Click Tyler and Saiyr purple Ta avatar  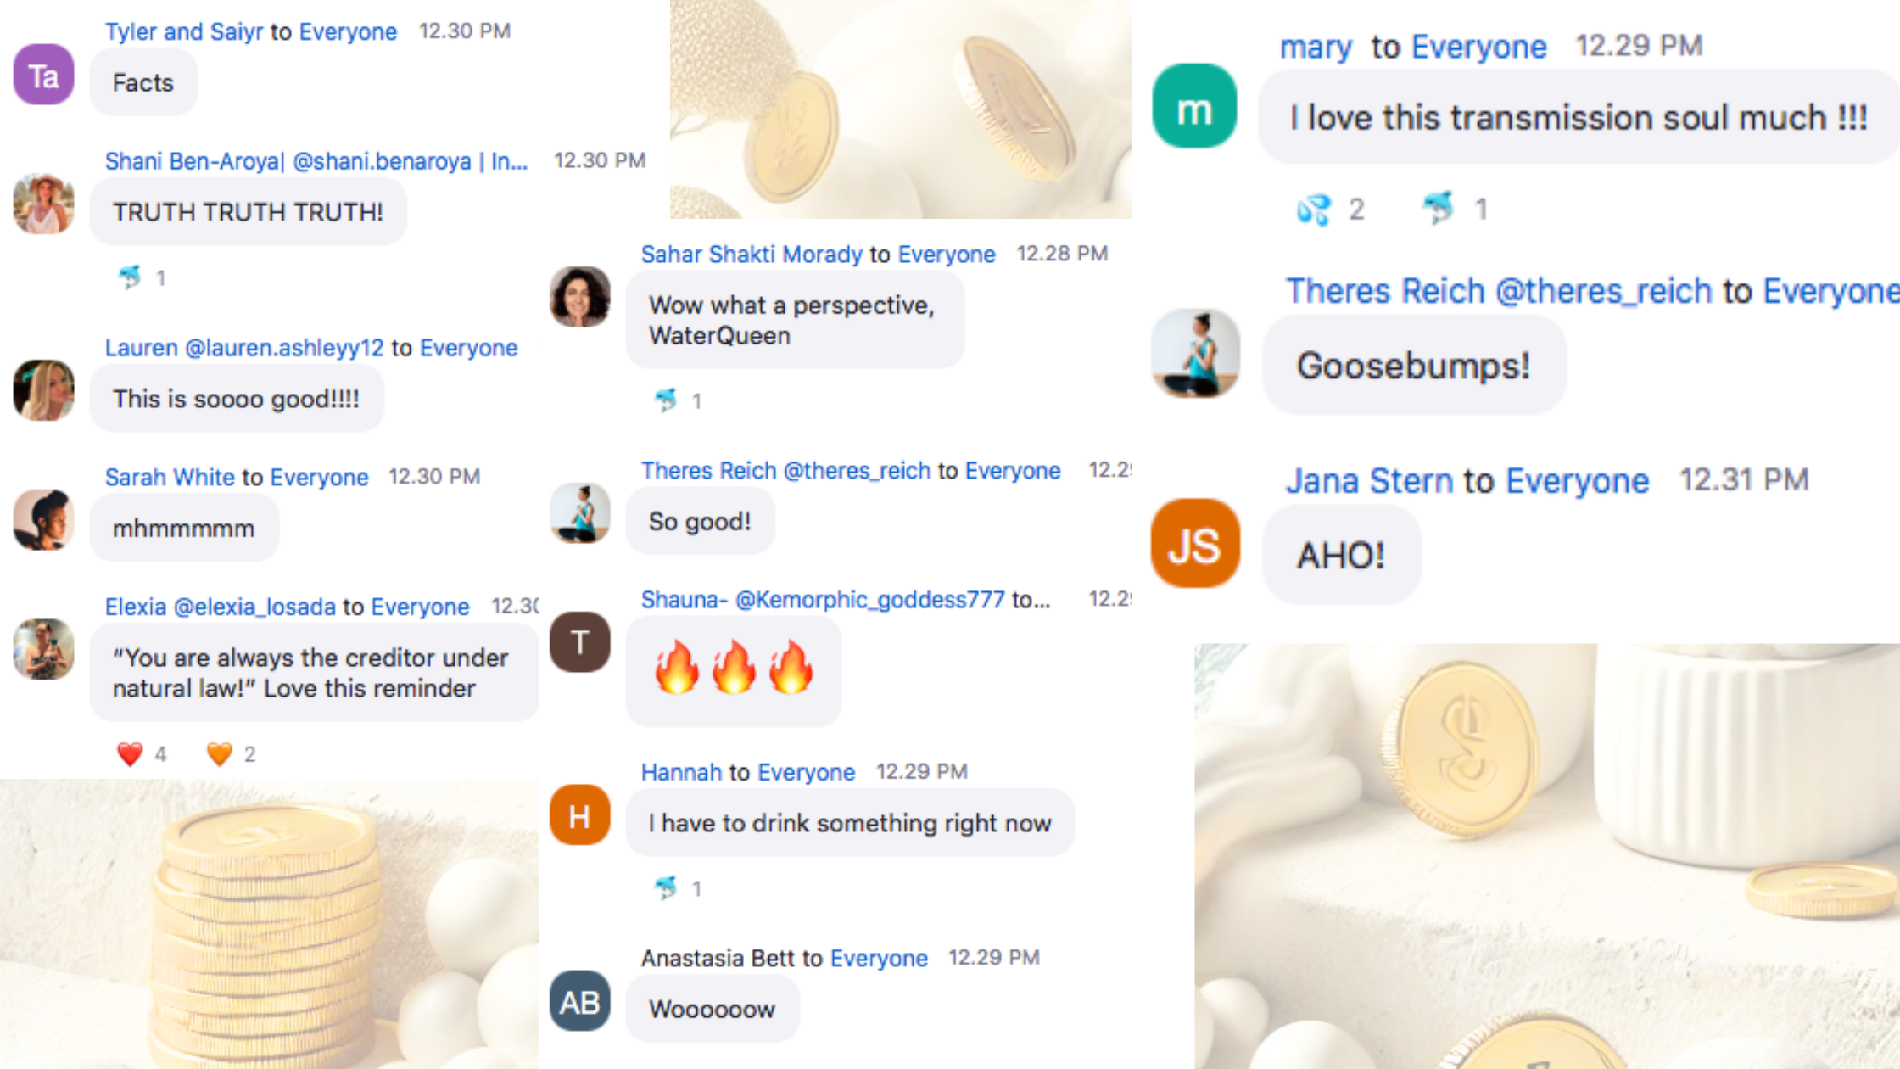click(x=44, y=76)
